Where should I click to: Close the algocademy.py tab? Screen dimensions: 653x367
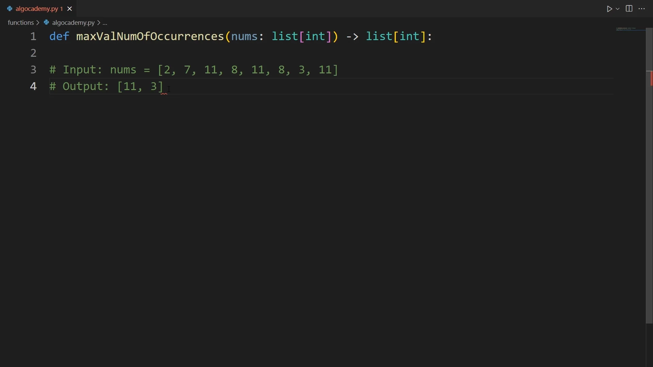click(x=70, y=9)
